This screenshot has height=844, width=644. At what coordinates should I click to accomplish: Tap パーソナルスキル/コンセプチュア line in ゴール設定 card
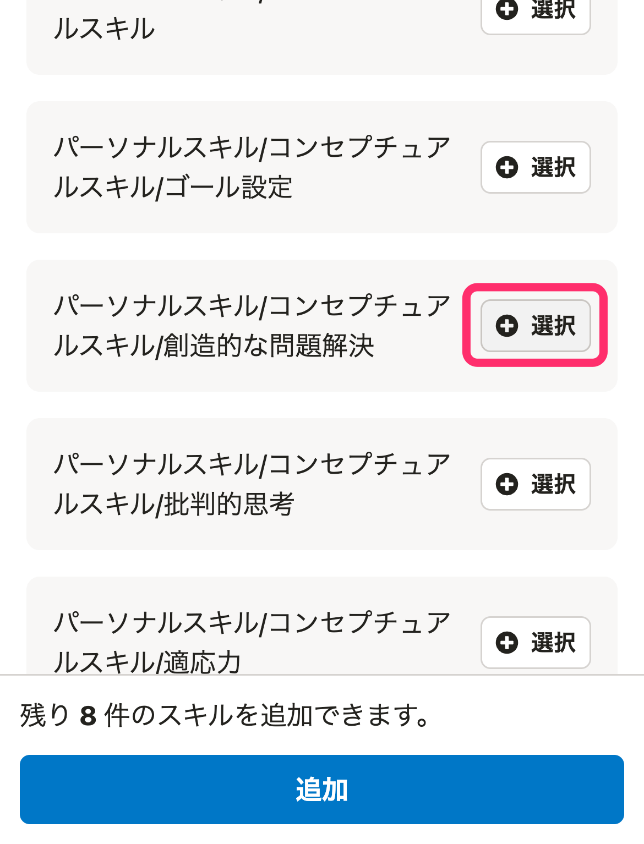(x=252, y=147)
